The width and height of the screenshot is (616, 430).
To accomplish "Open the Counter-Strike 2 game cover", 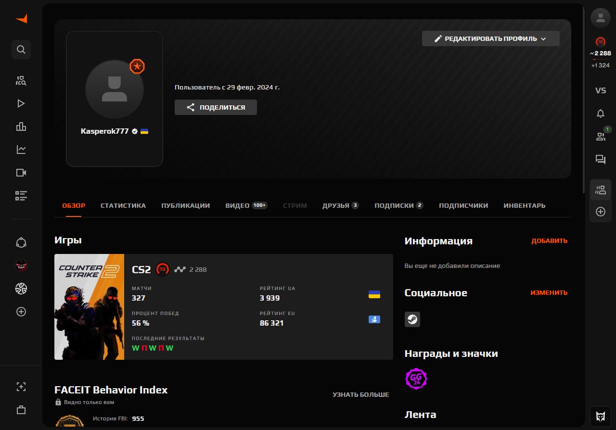I will point(90,307).
